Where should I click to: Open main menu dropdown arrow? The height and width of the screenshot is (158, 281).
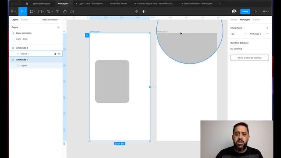coord(15,12)
